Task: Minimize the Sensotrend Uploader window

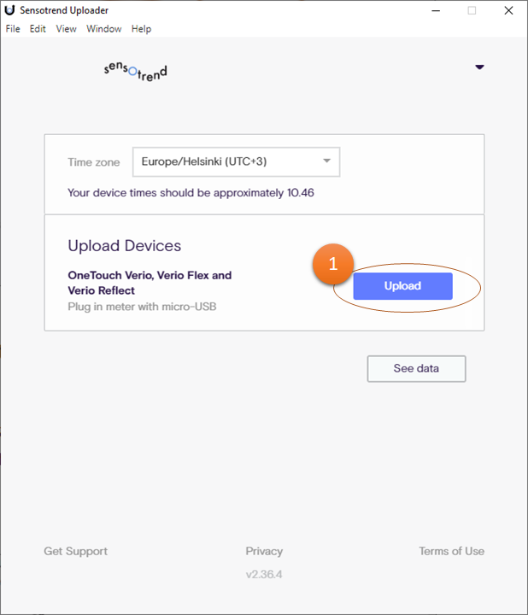Action: pyautogui.click(x=431, y=10)
